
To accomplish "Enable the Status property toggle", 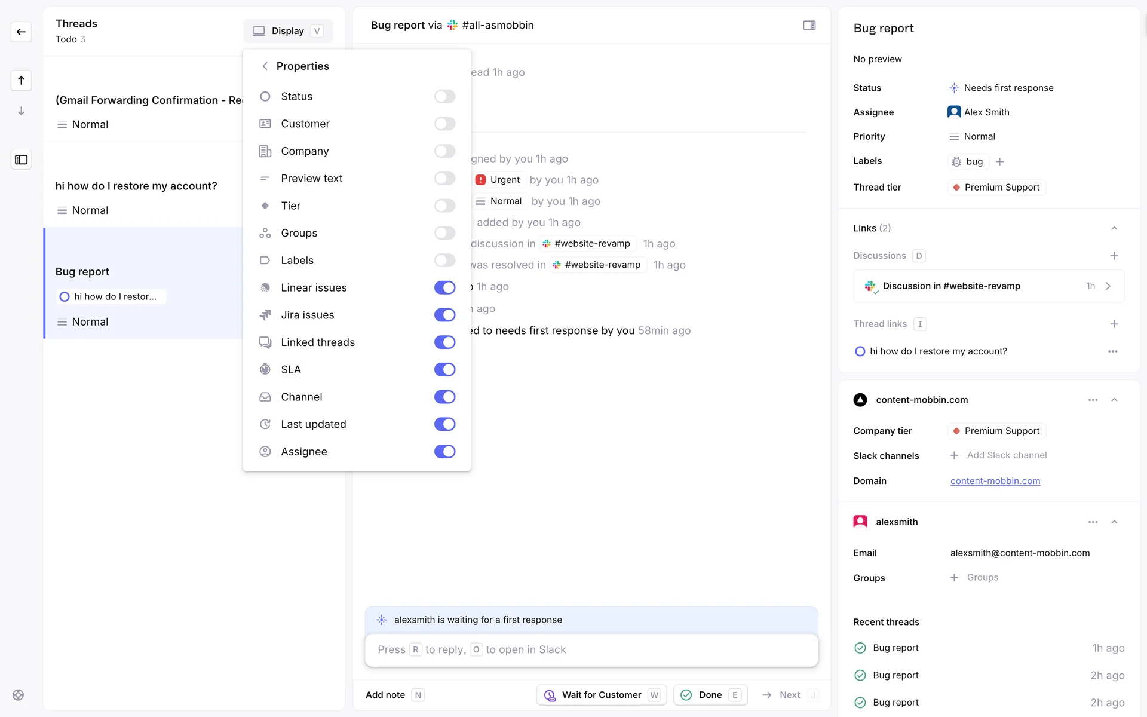I will pyautogui.click(x=444, y=96).
